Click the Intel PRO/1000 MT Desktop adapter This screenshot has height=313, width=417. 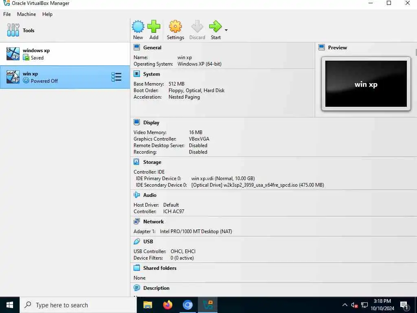(x=196, y=231)
